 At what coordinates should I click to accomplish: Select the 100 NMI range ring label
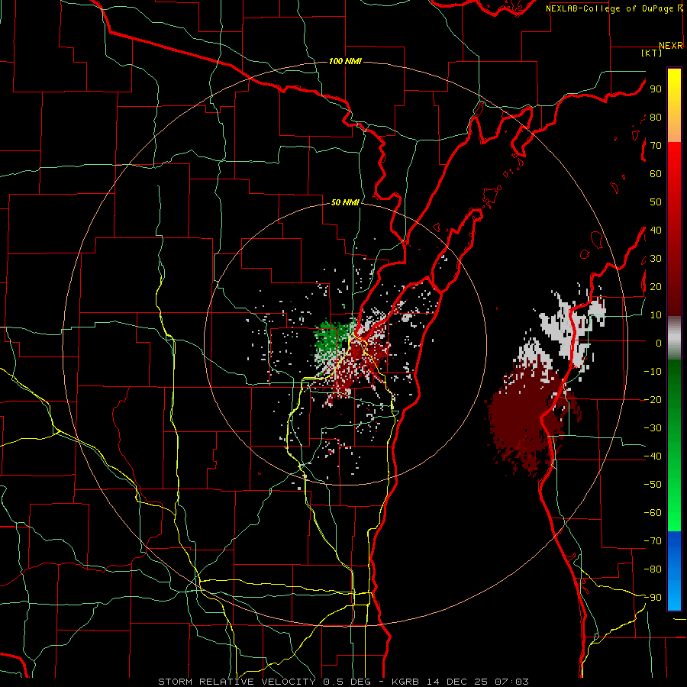coord(345,61)
